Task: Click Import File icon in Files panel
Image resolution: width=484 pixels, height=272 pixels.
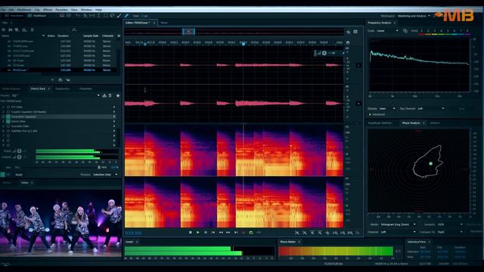Action: [10, 30]
